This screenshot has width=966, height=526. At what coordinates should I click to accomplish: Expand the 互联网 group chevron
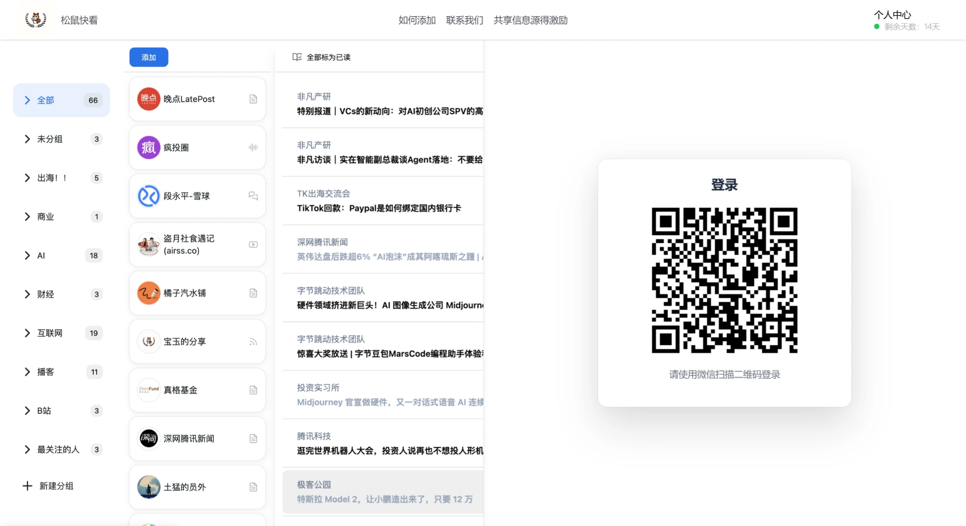[x=27, y=333]
